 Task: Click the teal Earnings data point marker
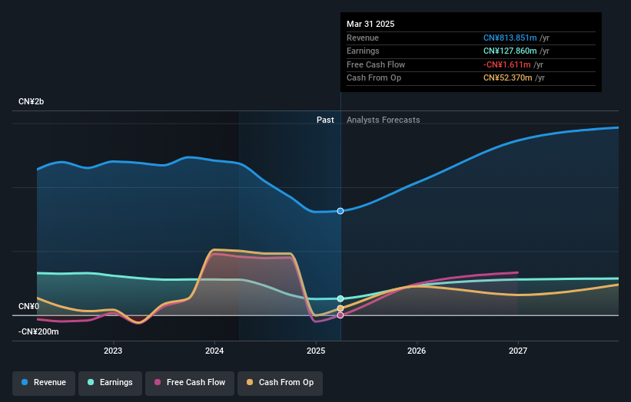pos(340,298)
